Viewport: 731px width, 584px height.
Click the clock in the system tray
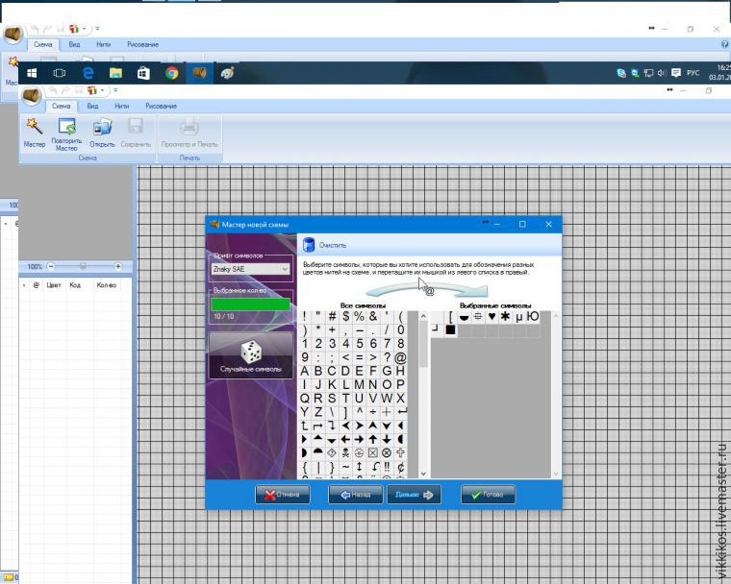tap(719, 73)
